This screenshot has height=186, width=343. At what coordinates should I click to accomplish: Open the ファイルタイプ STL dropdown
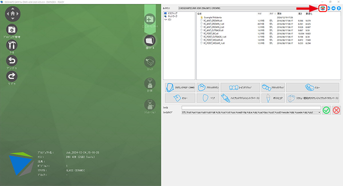tap(251, 112)
